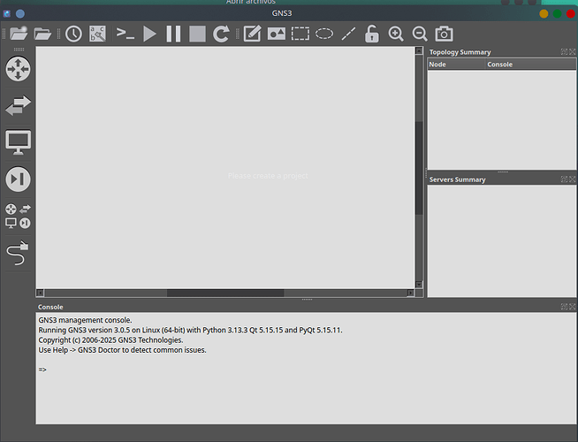This screenshot has width=578, height=442.
Task: Insert a picture into the topology
Action: (277, 34)
